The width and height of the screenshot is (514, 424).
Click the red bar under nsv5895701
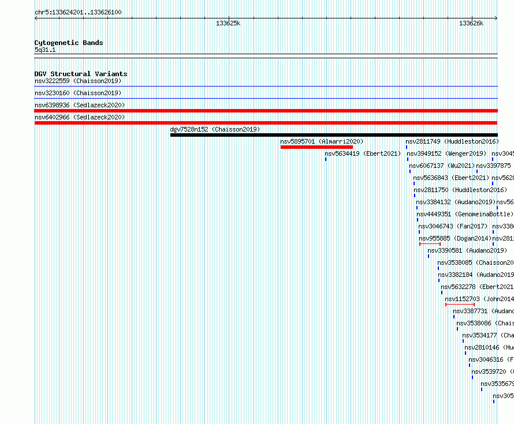pos(316,147)
